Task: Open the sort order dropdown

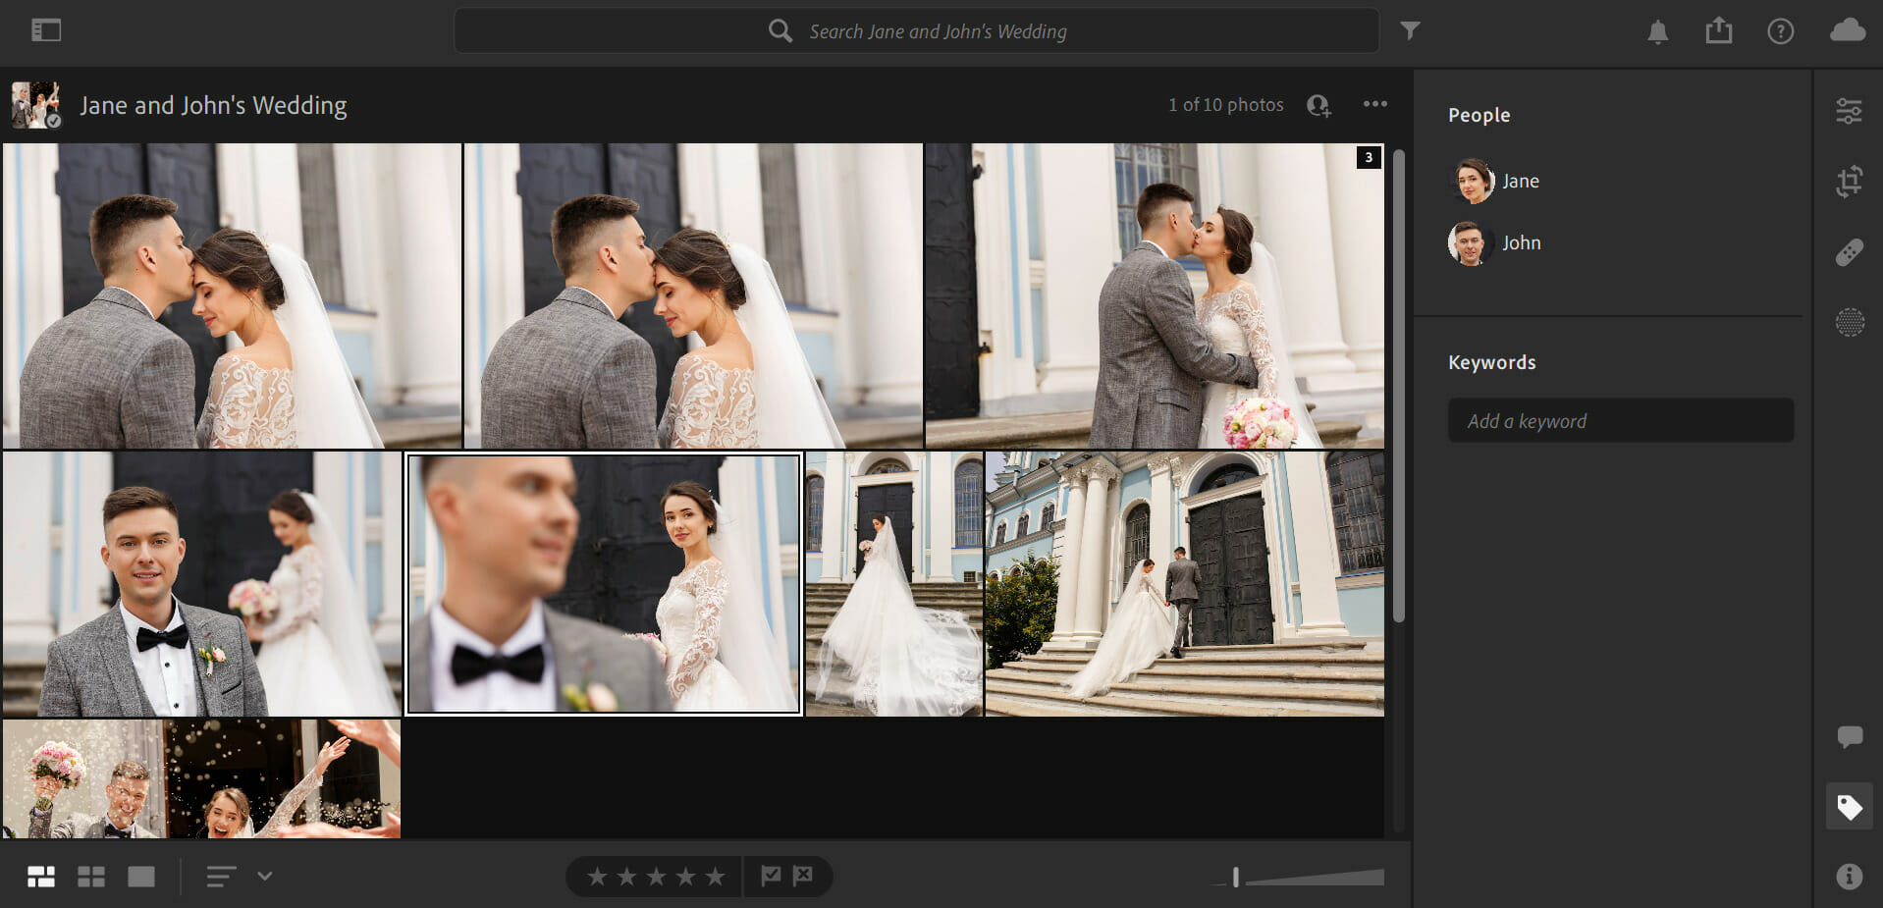Action: [x=221, y=876]
